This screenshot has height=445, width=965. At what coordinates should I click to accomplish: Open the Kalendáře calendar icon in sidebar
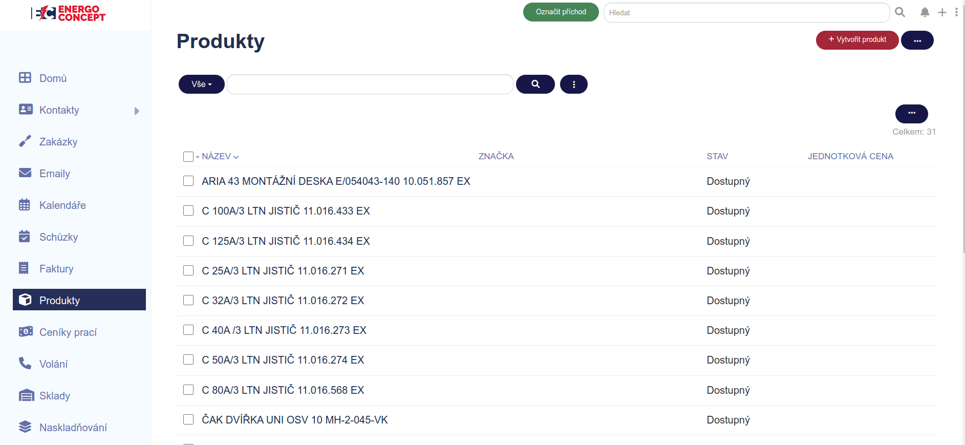pyautogui.click(x=25, y=205)
